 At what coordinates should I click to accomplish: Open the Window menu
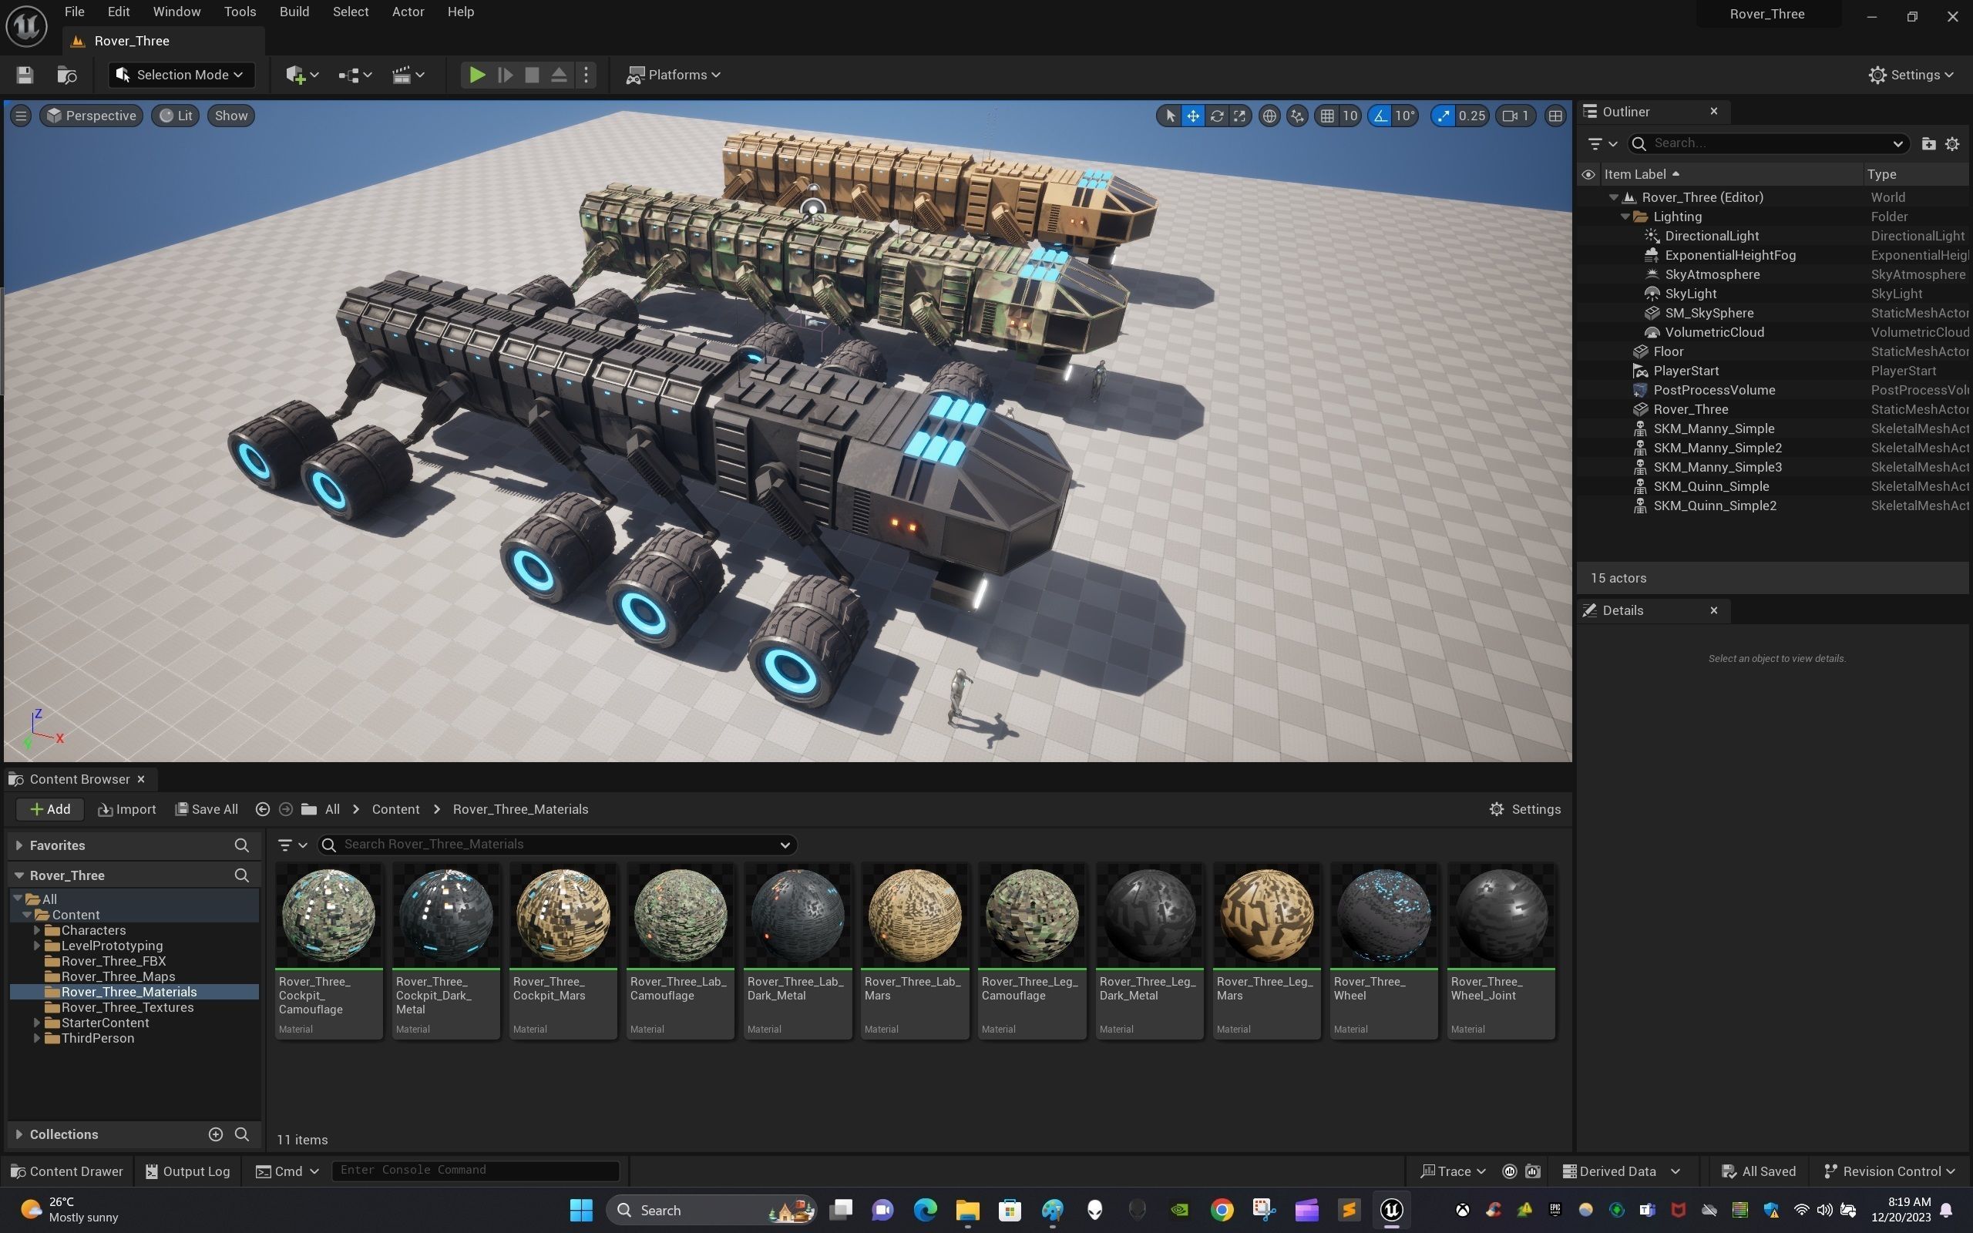click(x=176, y=12)
